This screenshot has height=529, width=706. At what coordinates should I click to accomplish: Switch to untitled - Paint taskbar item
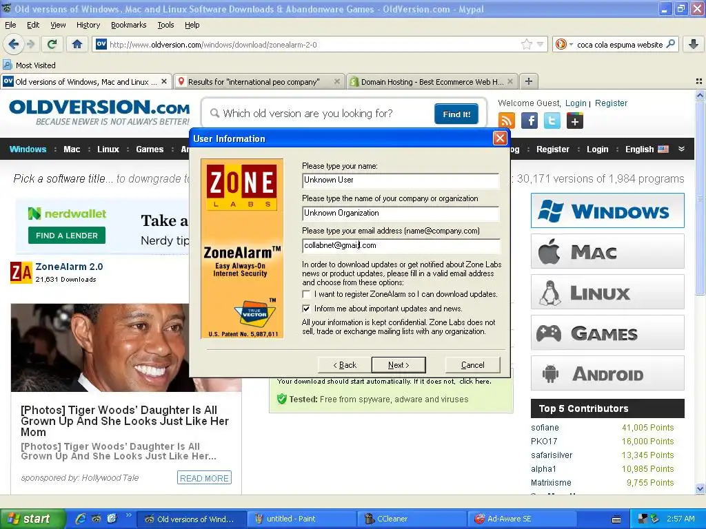pyautogui.click(x=302, y=519)
